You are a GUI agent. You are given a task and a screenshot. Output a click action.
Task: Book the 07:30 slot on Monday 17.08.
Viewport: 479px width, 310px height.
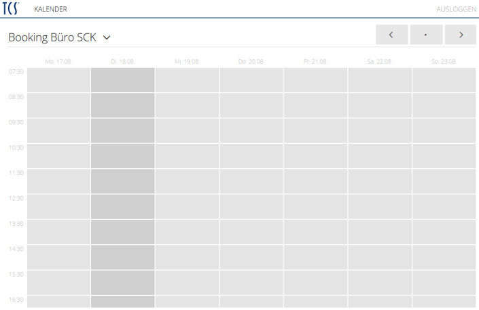(x=58, y=80)
